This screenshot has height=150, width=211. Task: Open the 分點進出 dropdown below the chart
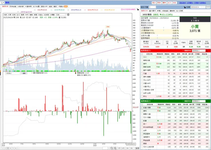(x=13, y=73)
